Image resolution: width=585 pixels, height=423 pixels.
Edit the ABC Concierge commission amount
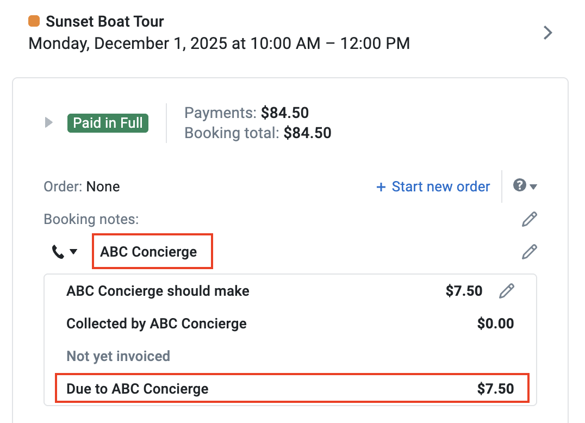(506, 291)
